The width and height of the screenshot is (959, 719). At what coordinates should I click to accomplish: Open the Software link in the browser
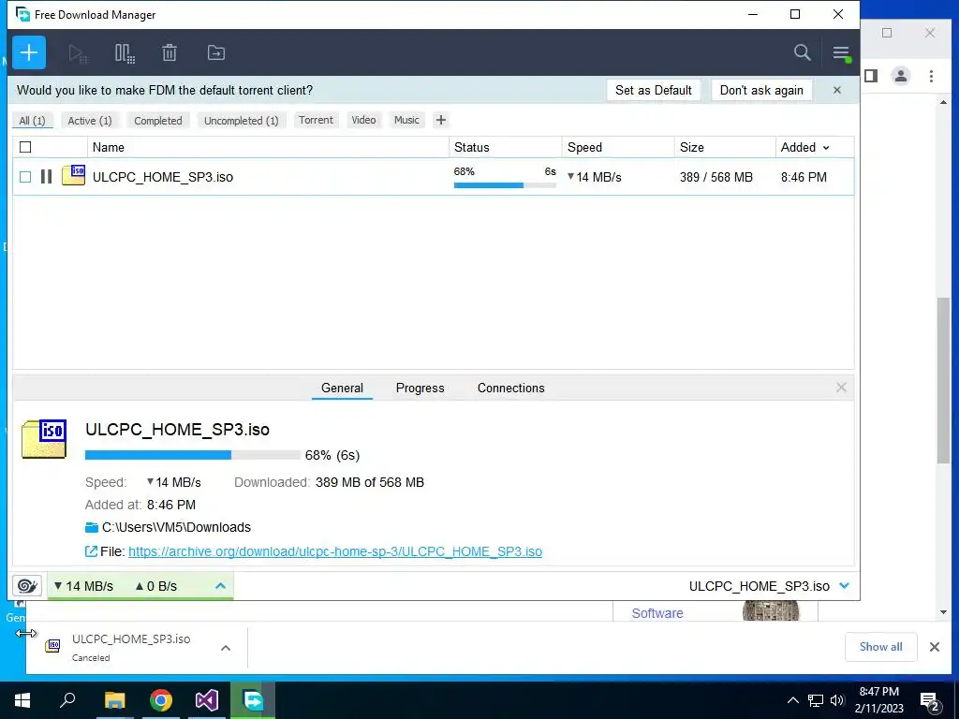pos(657,613)
